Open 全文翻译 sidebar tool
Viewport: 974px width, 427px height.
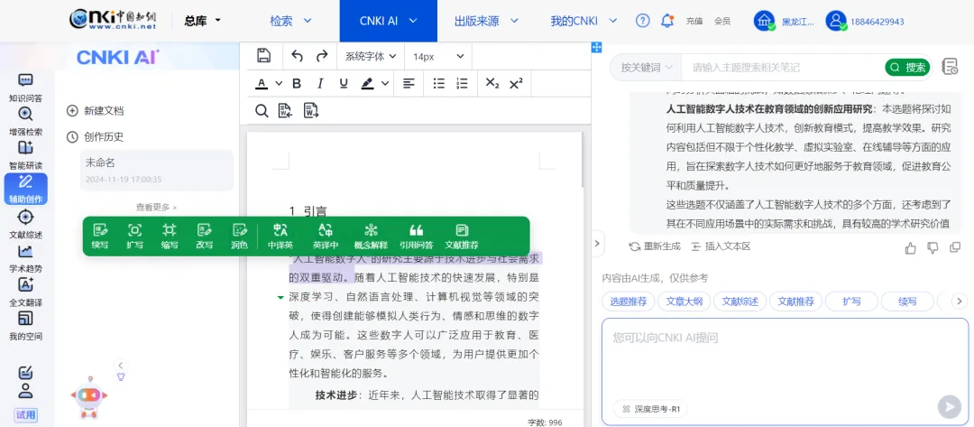25,292
